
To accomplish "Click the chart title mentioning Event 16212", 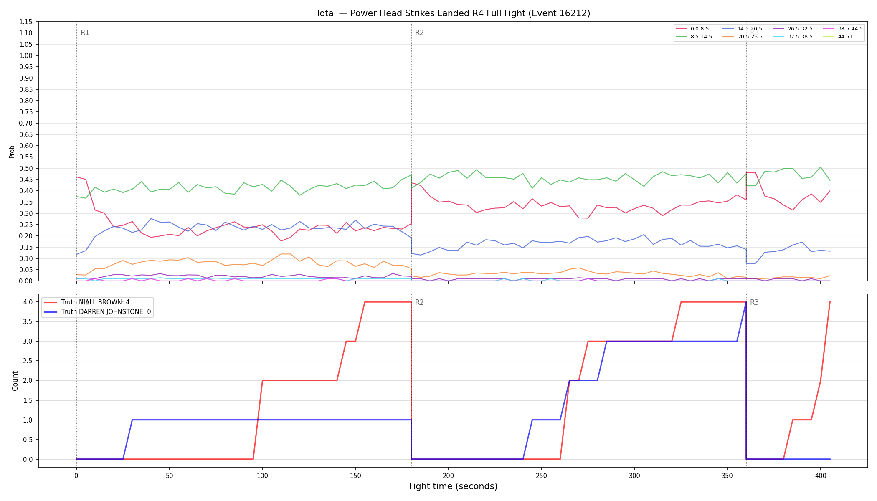I will 453,13.
